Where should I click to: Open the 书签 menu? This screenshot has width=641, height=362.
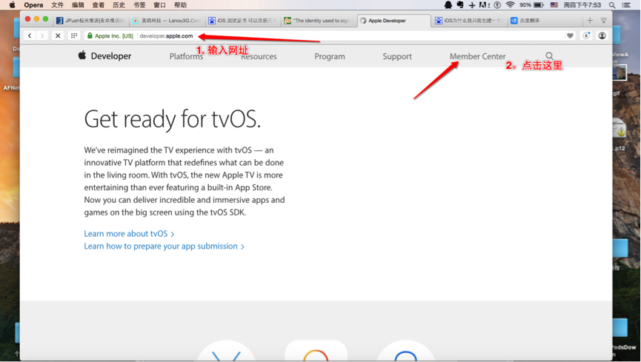tap(139, 5)
